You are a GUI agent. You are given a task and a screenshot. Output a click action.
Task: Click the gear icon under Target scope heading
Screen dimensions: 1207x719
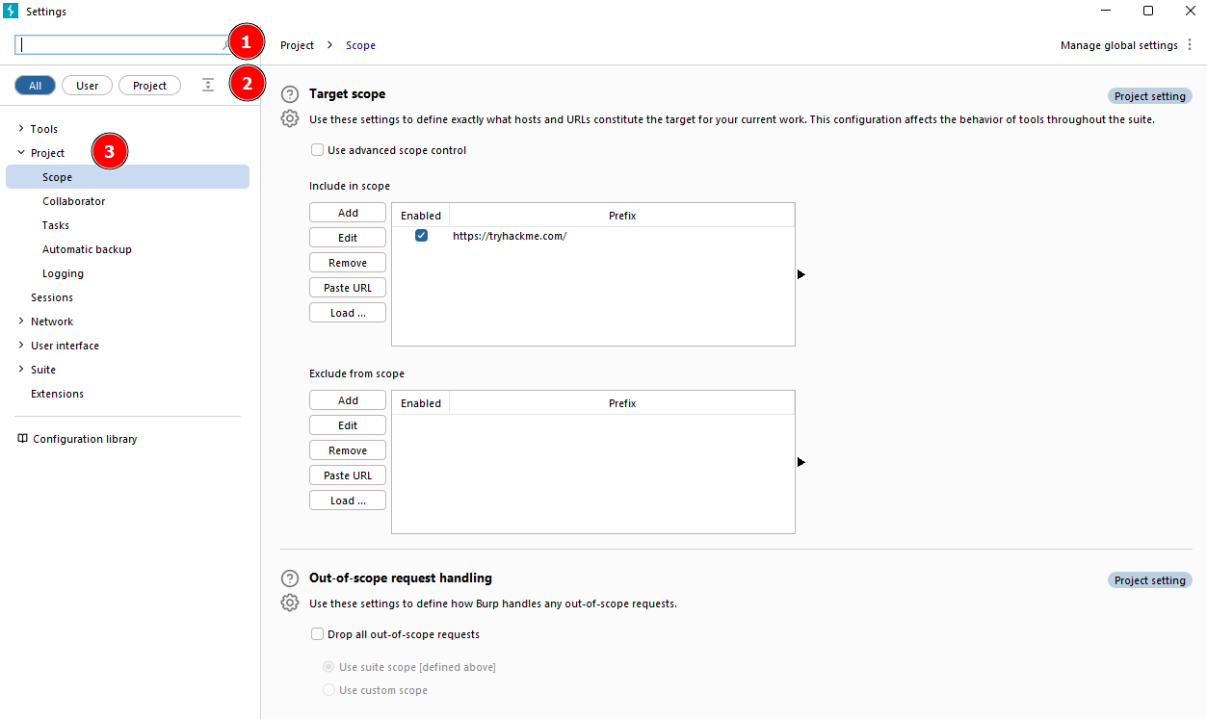[x=290, y=117]
